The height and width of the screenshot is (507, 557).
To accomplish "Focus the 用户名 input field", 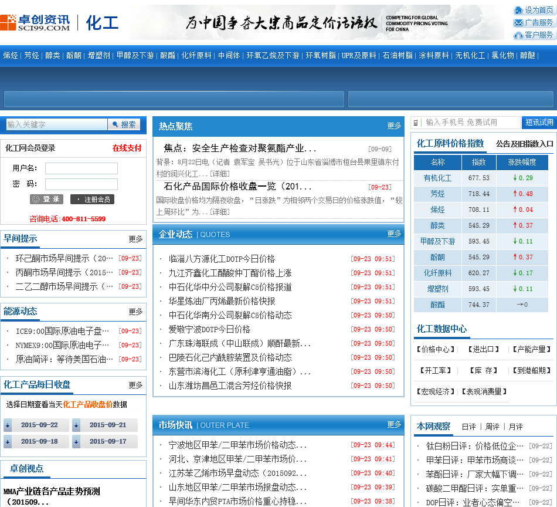I will tap(81, 168).
